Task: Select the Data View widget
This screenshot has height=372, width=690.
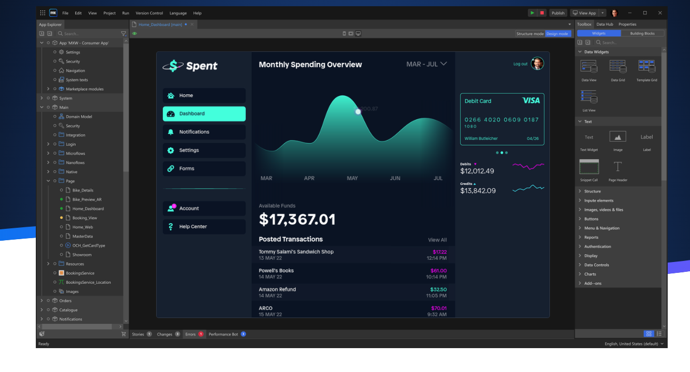Action: point(589,71)
